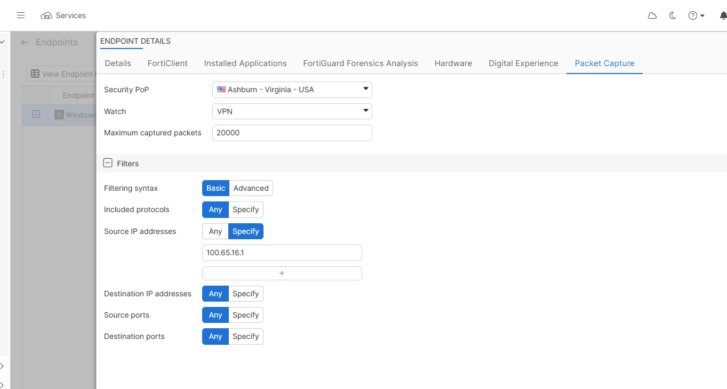Viewport: 727px width, 389px height.
Task: Open the hamburger navigation menu
Action: 21,15
